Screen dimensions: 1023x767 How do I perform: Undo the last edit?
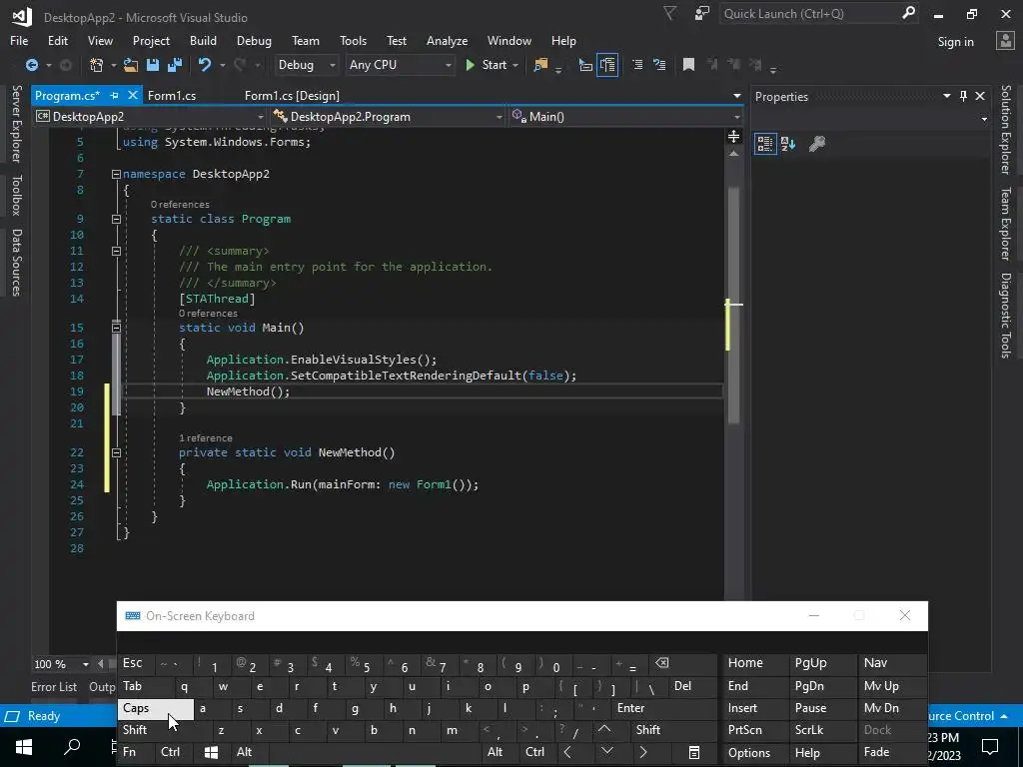pos(205,65)
